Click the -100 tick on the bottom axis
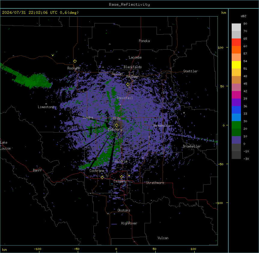The height and width of the screenshot is (253, 259). (38, 249)
